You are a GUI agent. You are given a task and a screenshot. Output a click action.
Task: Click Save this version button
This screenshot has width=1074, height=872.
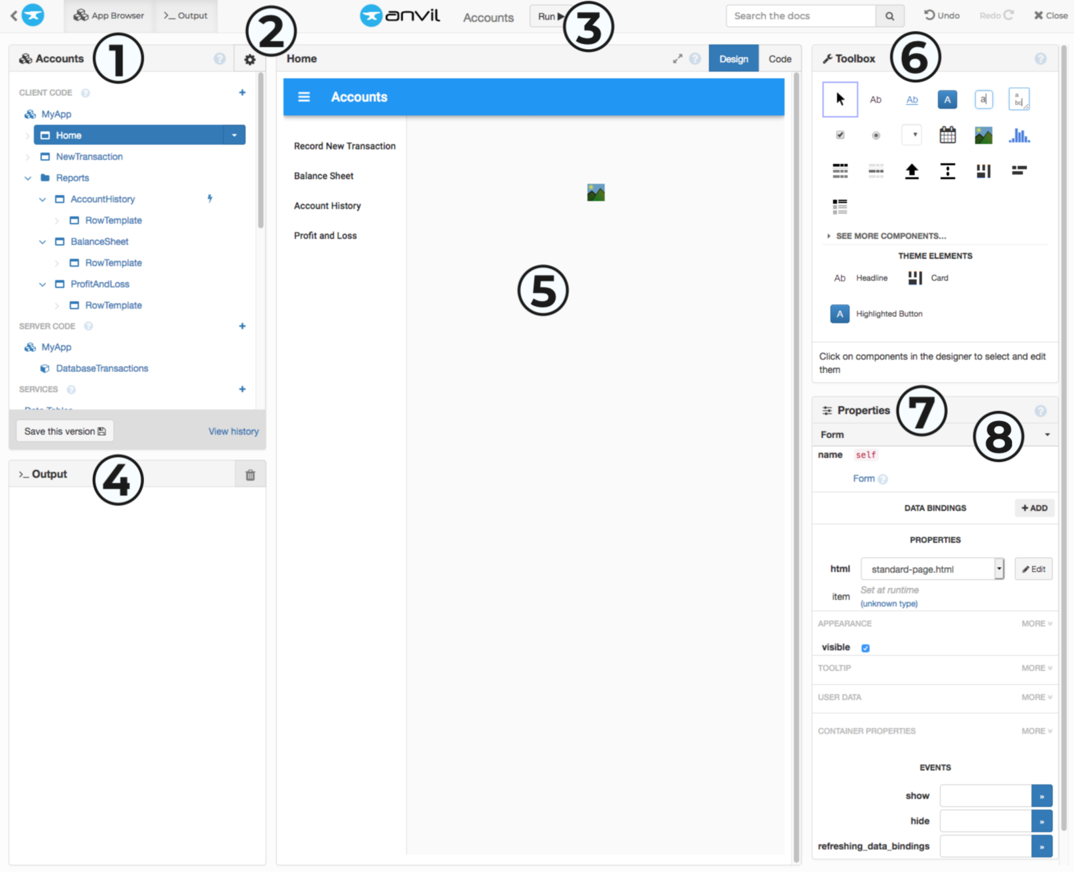tap(64, 431)
